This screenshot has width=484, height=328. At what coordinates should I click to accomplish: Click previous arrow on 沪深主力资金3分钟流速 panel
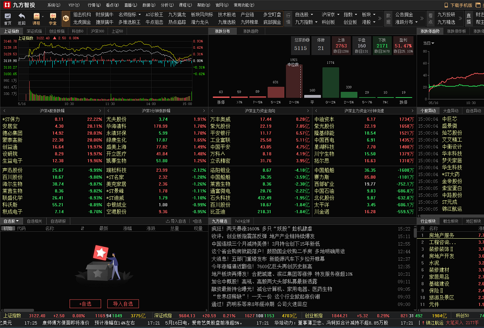[316, 110]
